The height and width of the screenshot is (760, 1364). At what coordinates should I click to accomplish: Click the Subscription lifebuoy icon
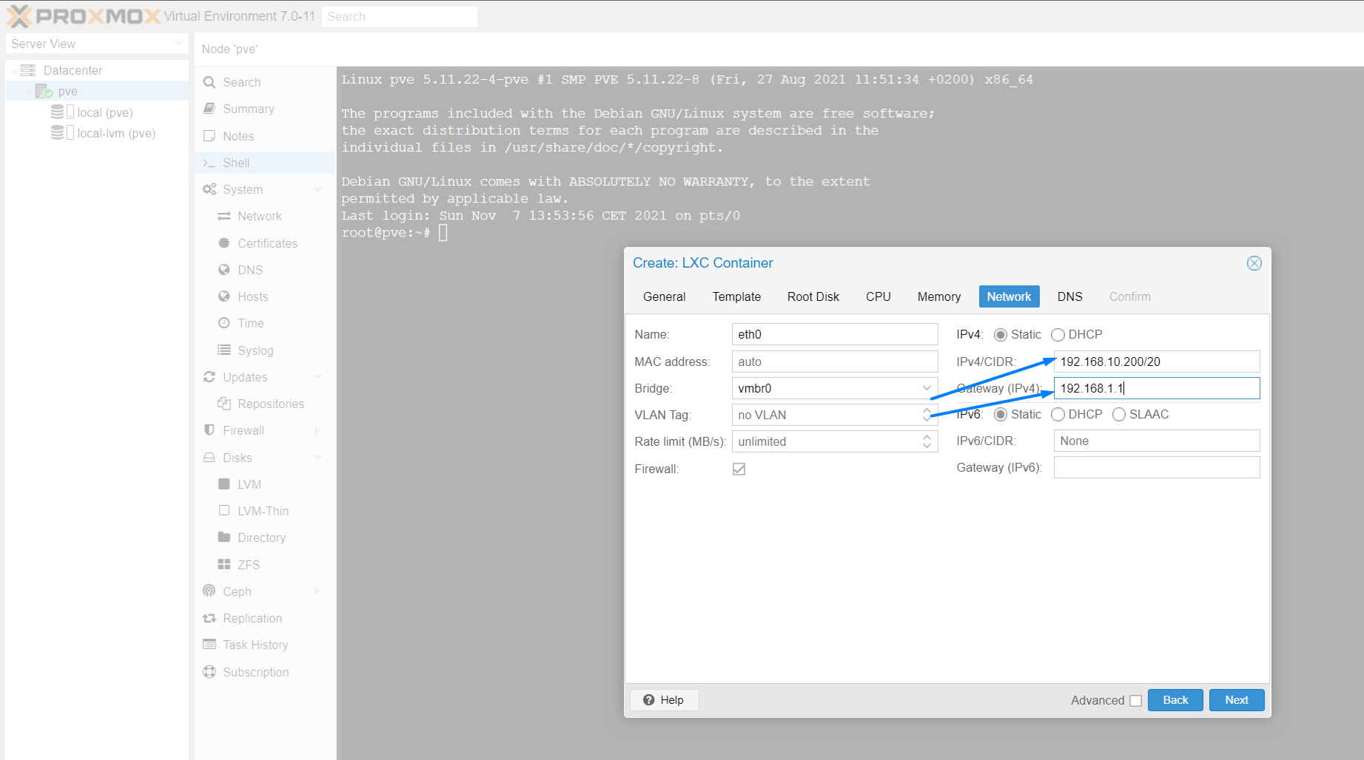click(209, 671)
